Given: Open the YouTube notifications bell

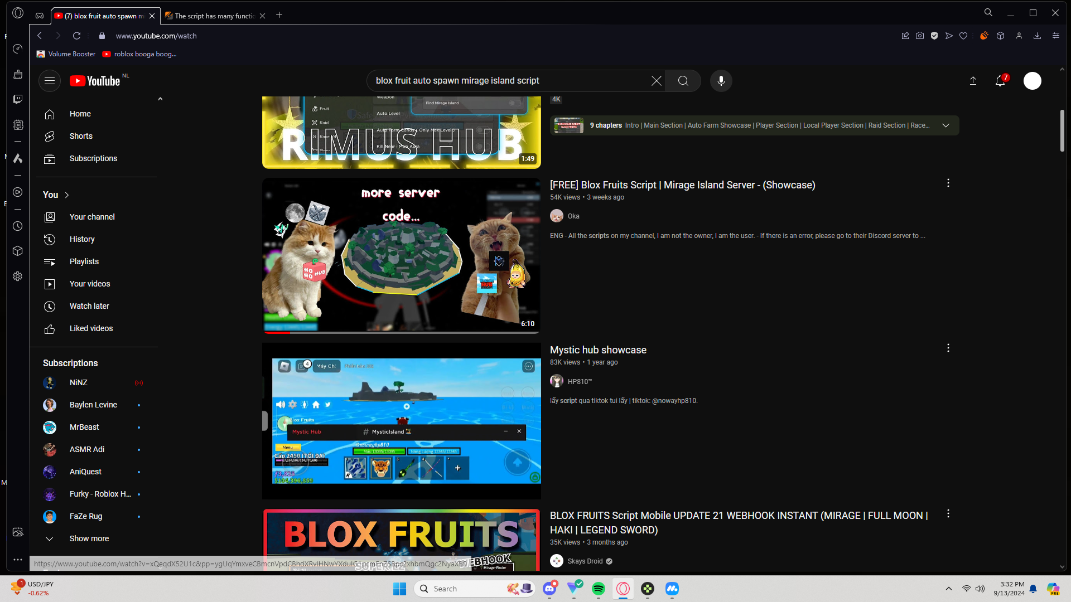Looking at the screenshot, I should pyautogui.click(x=1001, y=81).
